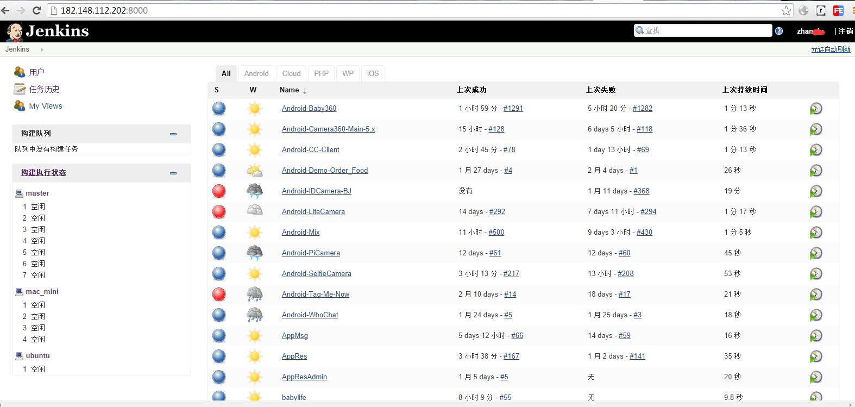855x407 pixels.
Task: Schedule a build for Android-Tag-Me-Now
Action: click(x=816, y=295)
